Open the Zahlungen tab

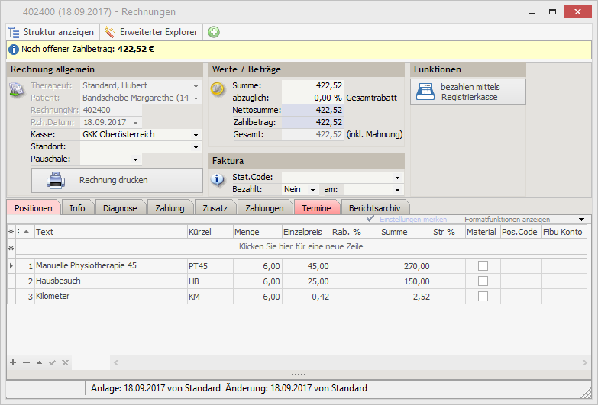(264, 207)
